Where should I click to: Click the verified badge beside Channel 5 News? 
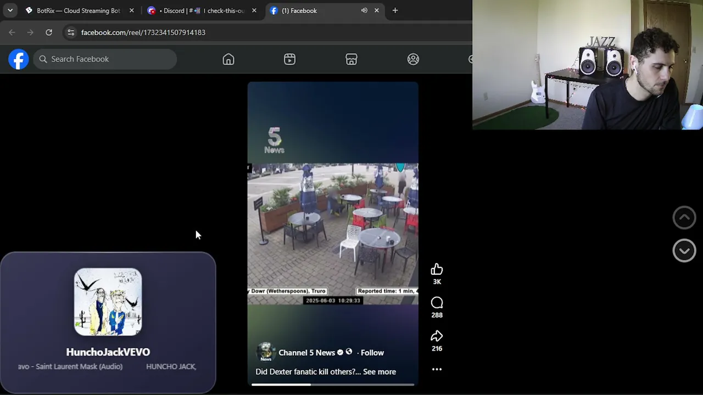coord(340,352)
